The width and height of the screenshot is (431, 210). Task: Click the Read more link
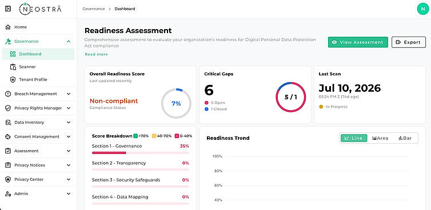96,54
